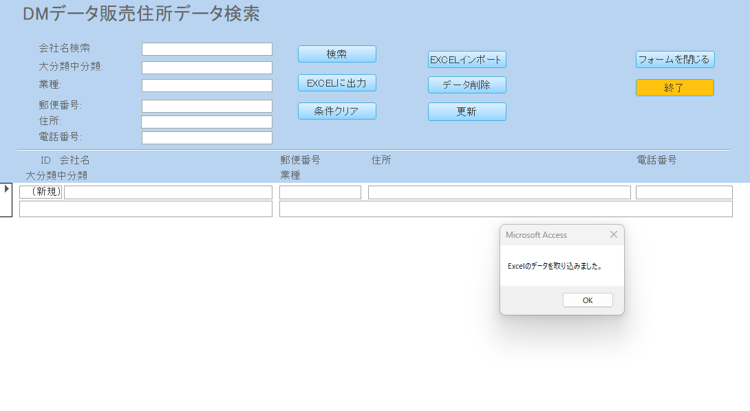The width and height of the screenshot is (750, 411).
Task: Click the company name field of the new record
Action: tap(167, 192)
